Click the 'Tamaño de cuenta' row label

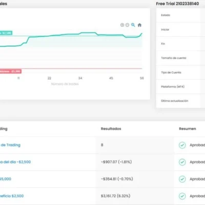tap(174, 58)
